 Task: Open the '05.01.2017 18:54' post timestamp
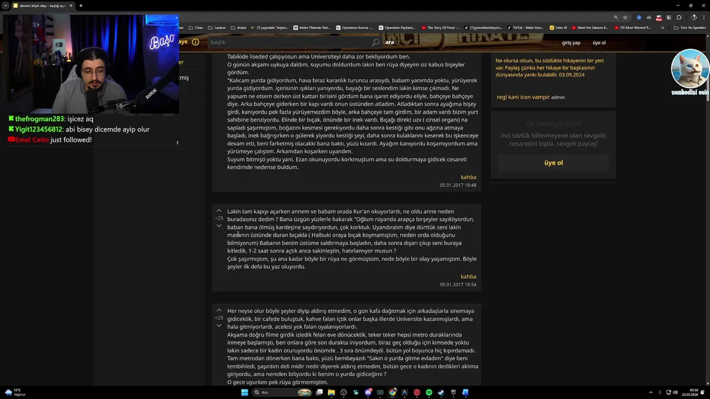pyautogui.click(x=458, y=285)
